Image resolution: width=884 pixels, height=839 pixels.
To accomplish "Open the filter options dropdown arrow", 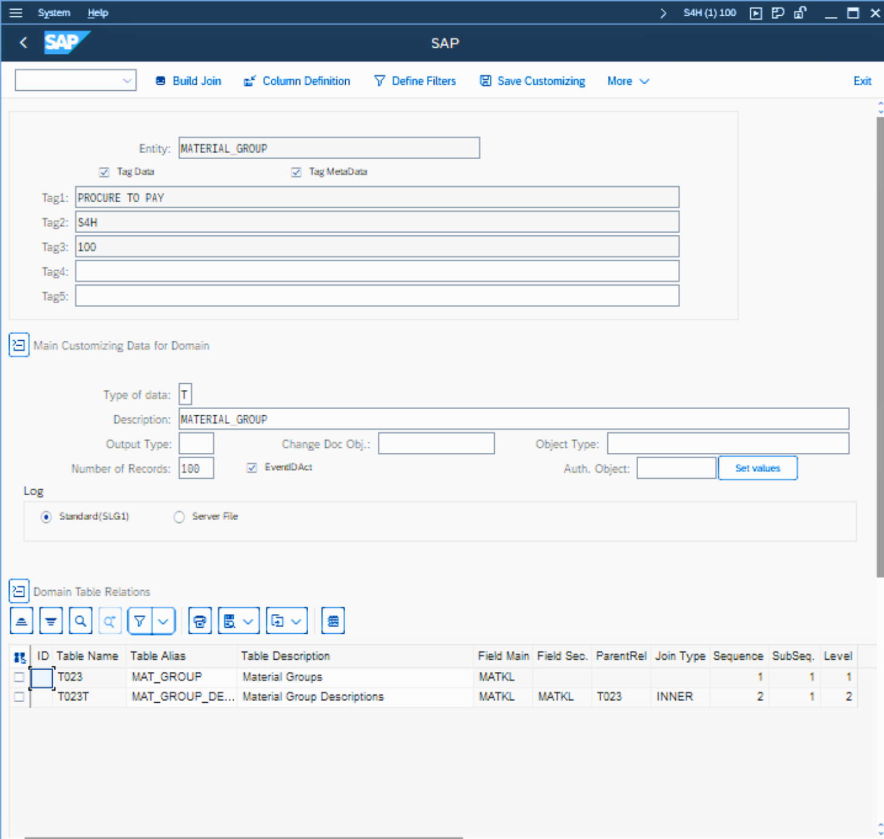I will pyautogui.click(x=163, y=621).
